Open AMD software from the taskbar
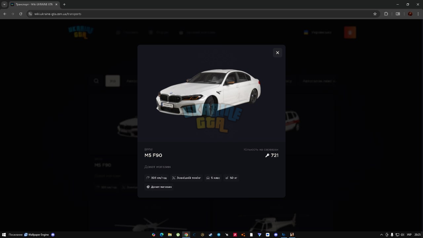 point(235,235)
